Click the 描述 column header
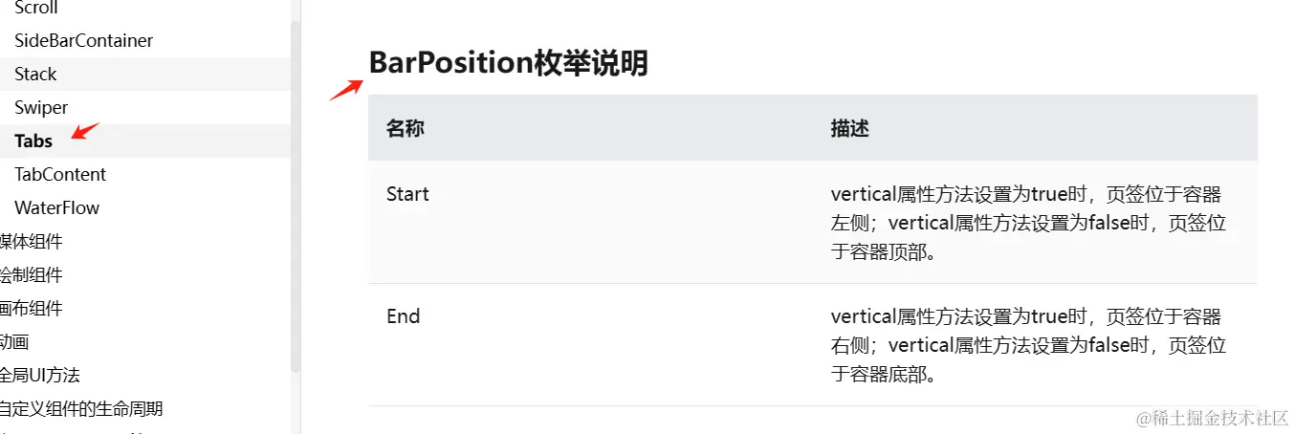This screenshot has height=434, width=1295. click(x=849, y=128)
